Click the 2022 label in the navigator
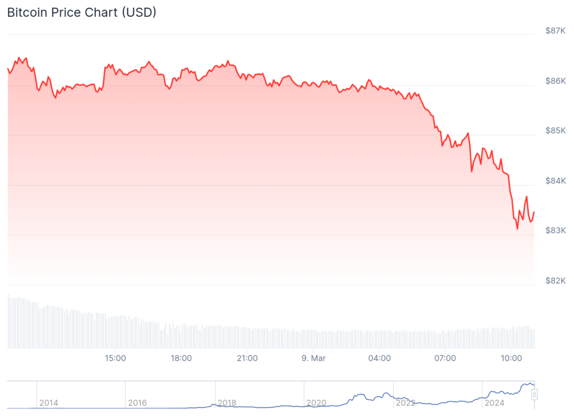 pyautogui.click(x=405, y=403)
